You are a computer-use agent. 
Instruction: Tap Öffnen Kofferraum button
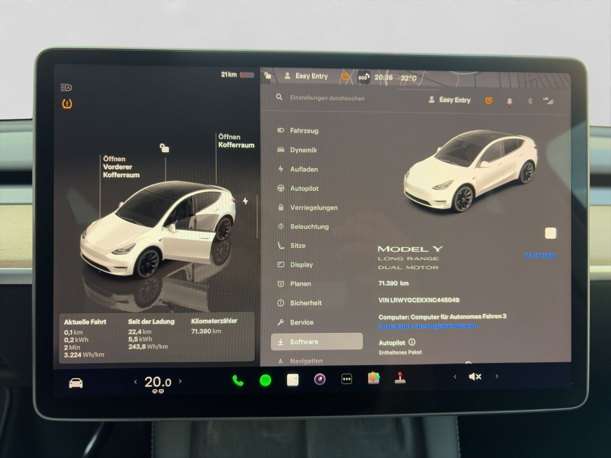coord(236,141)
